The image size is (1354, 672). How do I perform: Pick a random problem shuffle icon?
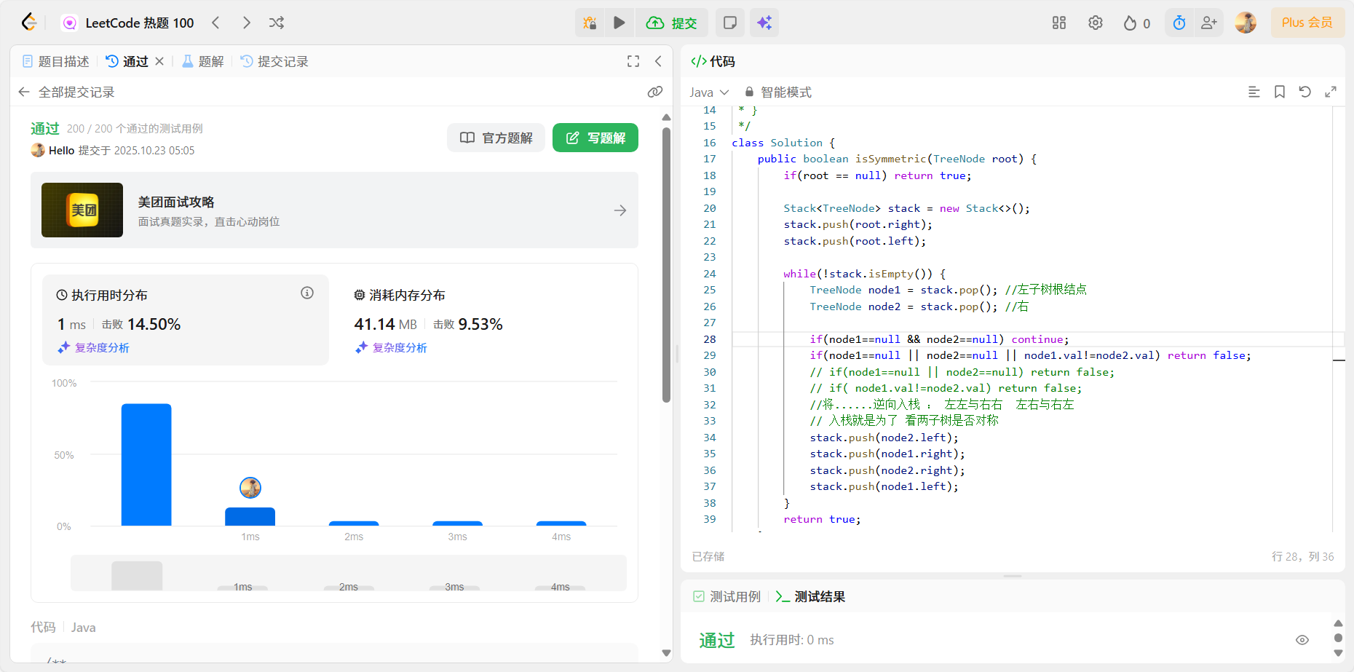point(277,23)
